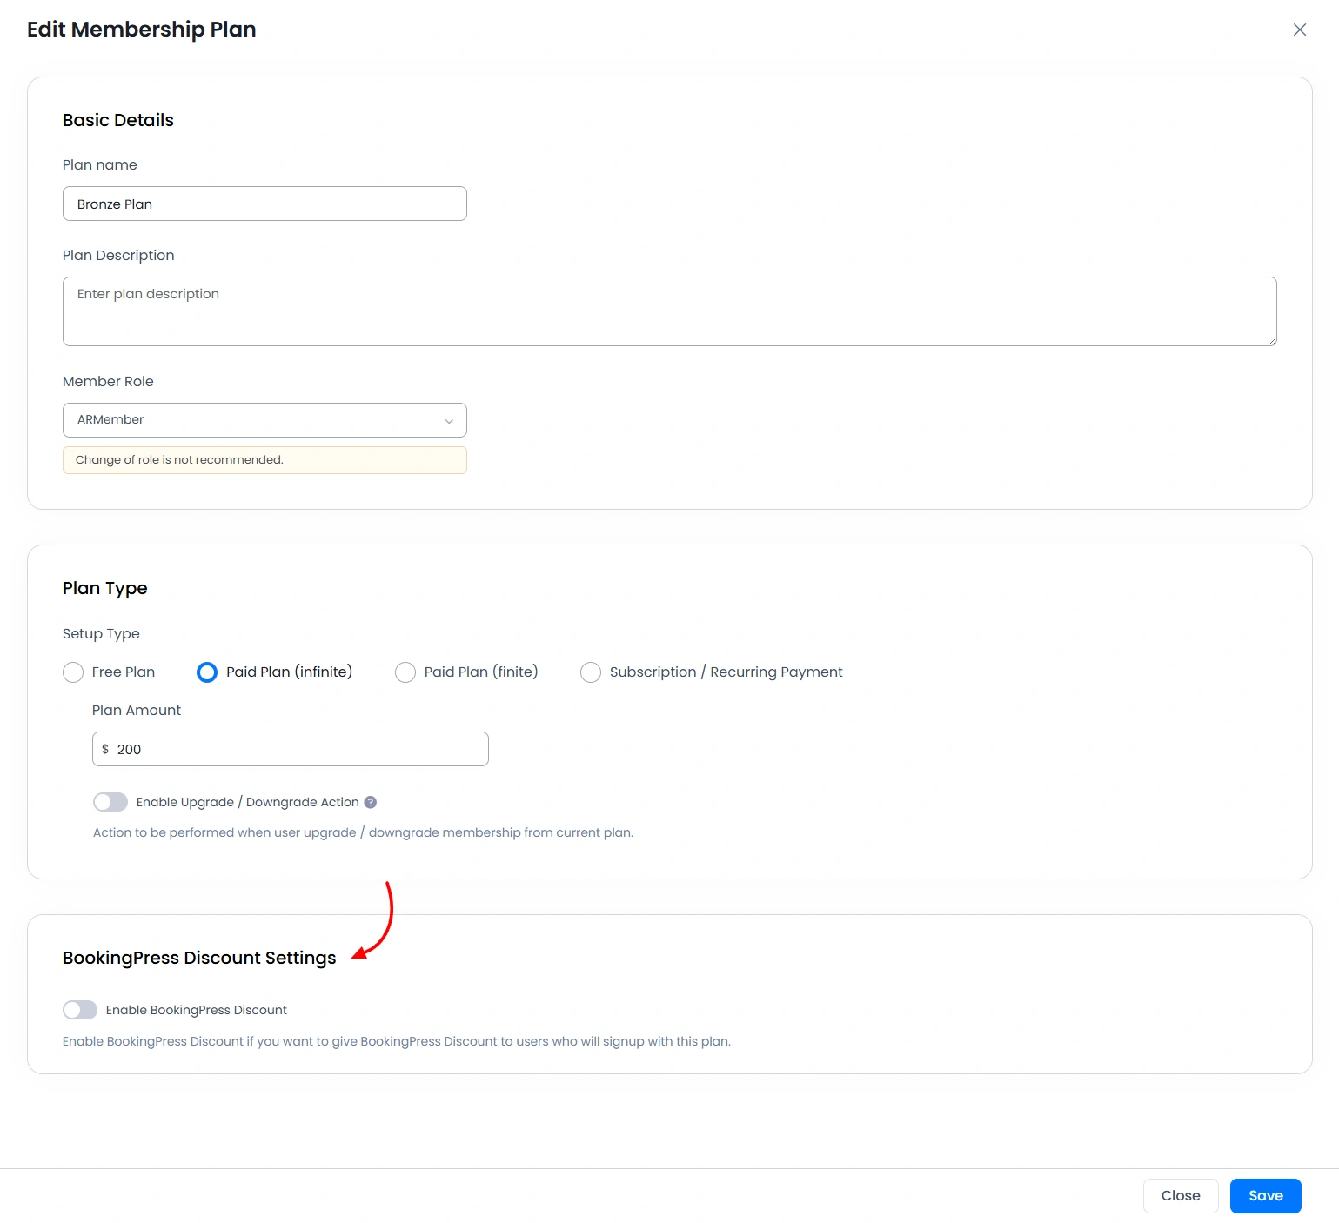Click the help icon beside Upgrade/Downgrade Action
The height and width of the screenshot is (1223, 1339).
[371, 802]
